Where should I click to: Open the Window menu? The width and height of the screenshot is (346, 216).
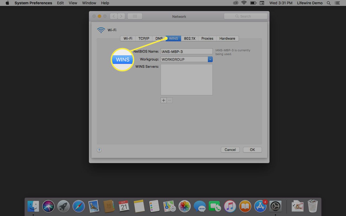tap(89, 3)
